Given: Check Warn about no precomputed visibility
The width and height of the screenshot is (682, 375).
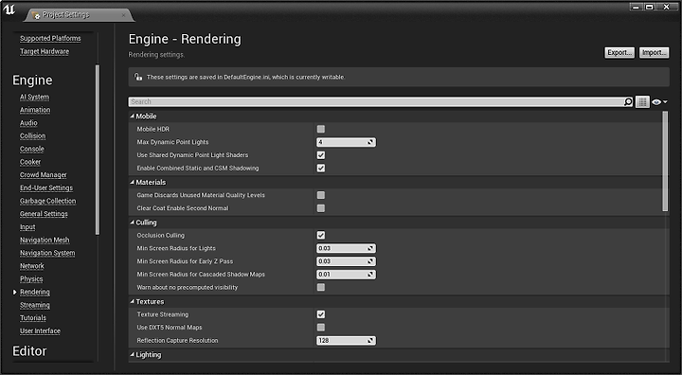Looking at the screenshot, I should point(321,287).
